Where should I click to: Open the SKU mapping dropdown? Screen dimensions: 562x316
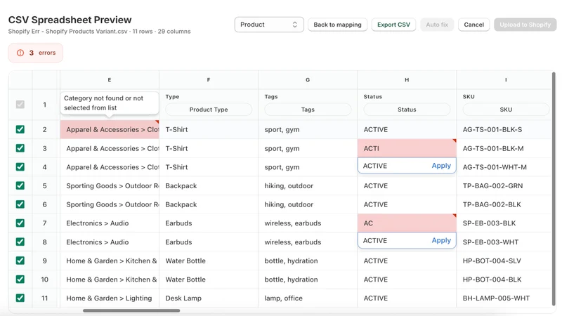506,110
